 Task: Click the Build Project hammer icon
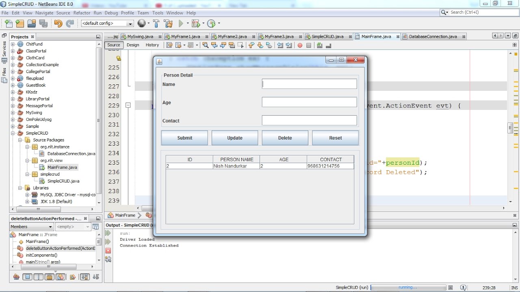(156, 24)
